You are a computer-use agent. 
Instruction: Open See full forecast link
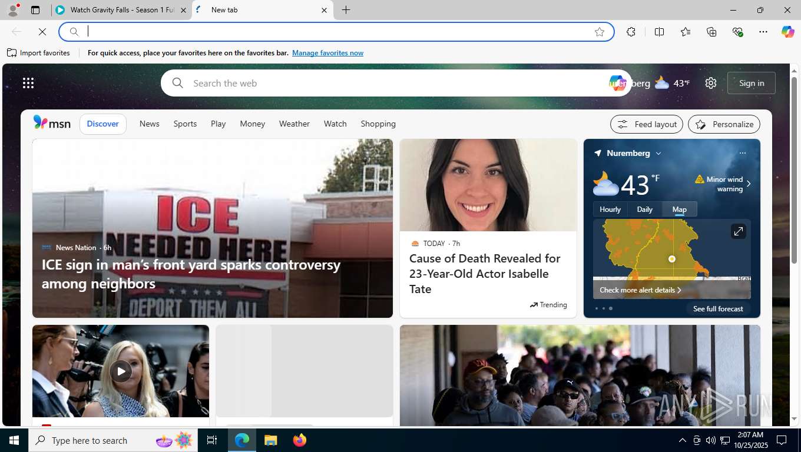tap(718, 308)
